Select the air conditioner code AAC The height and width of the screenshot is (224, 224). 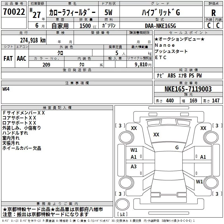[22, 59]
